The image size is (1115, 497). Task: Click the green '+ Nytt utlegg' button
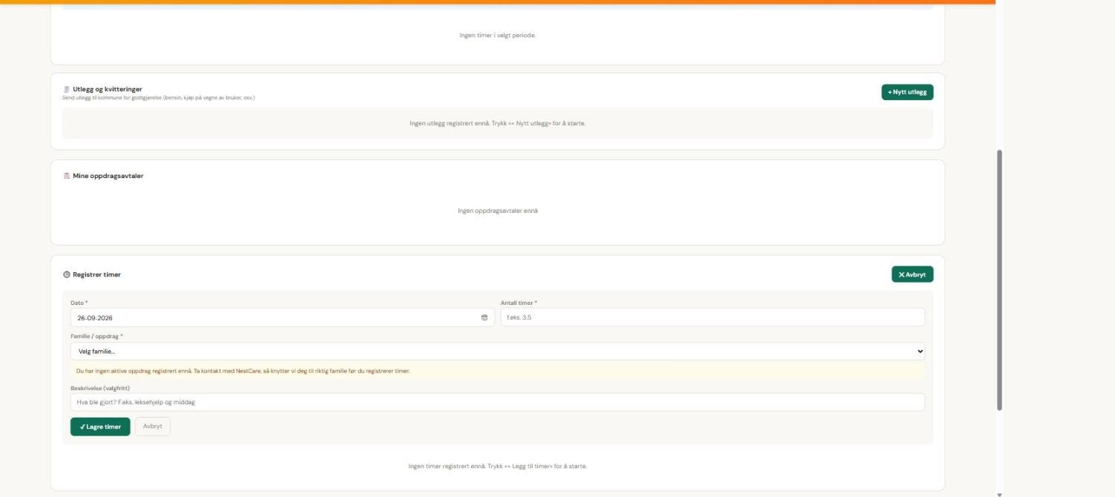click(907, 92)
